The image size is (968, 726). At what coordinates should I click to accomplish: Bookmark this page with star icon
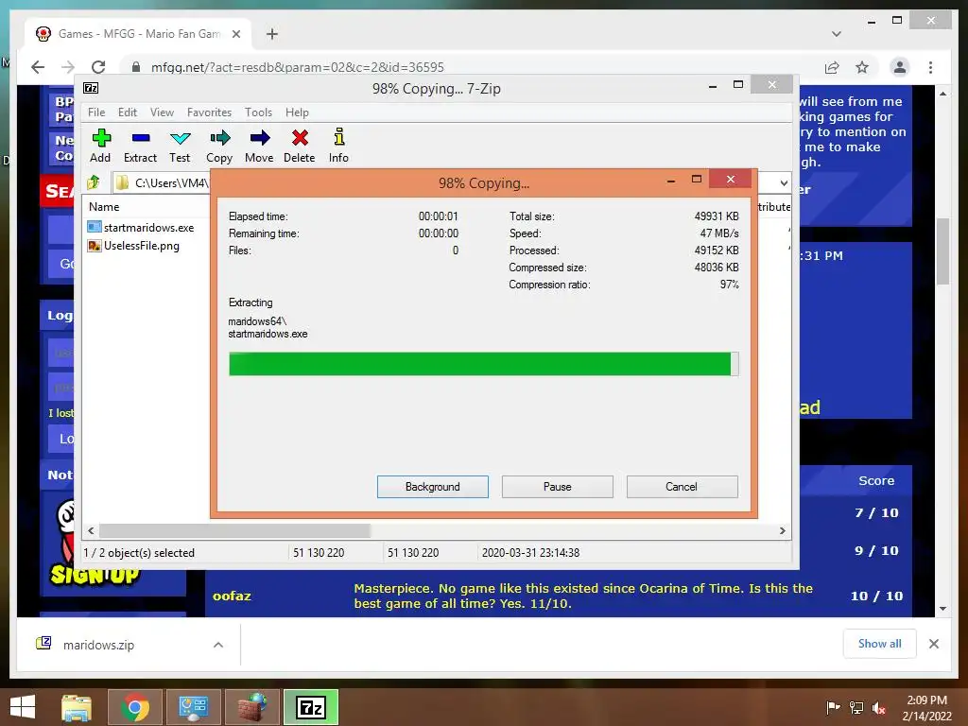point(862,67)
